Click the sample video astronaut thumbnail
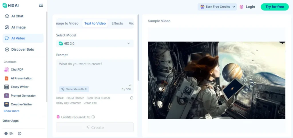Viewport: 293px width, 138px height. 216,80
